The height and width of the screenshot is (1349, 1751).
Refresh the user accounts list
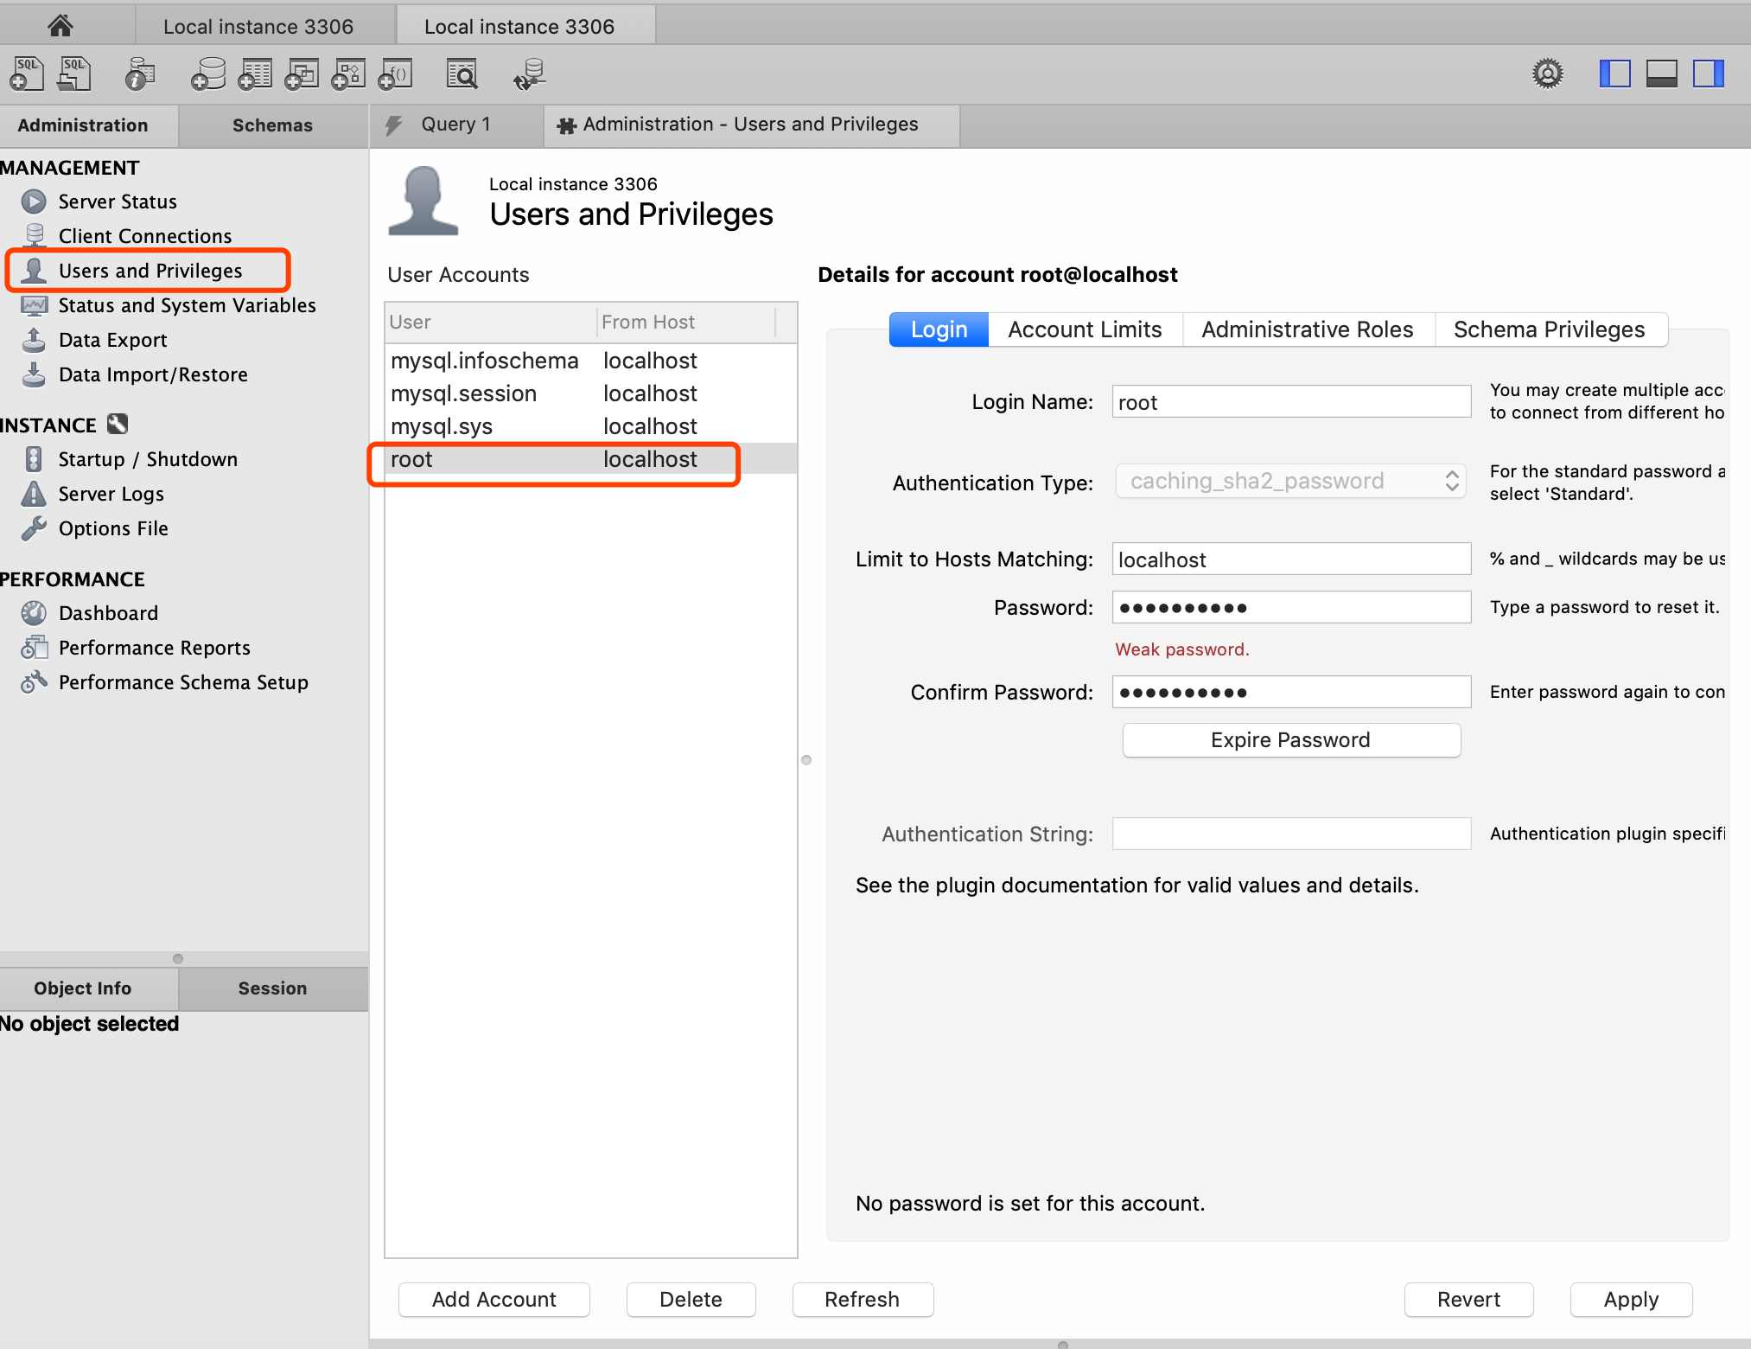[x=862, y=1300]
